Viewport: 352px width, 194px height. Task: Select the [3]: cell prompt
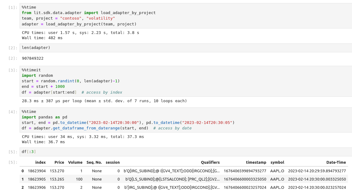13,70
